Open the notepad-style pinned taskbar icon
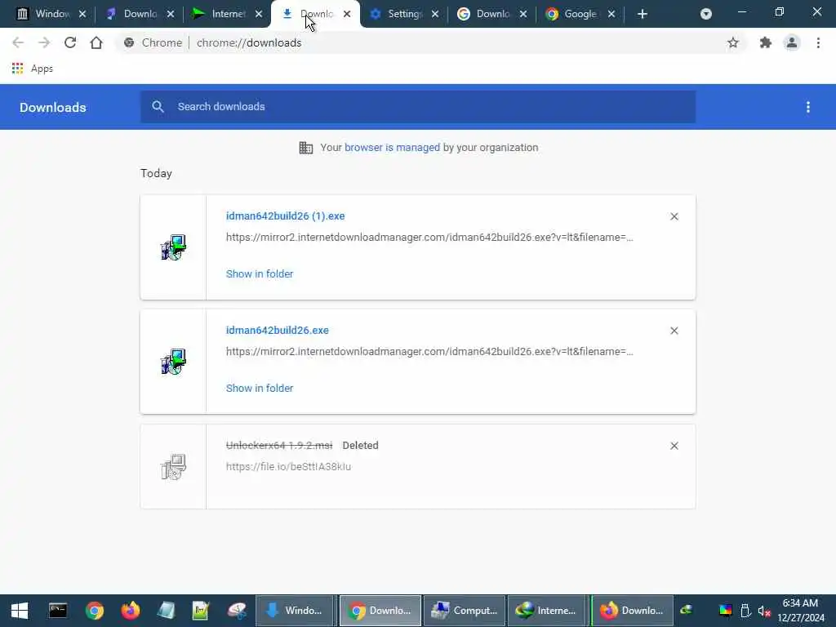836x627 pixels. 166,611
